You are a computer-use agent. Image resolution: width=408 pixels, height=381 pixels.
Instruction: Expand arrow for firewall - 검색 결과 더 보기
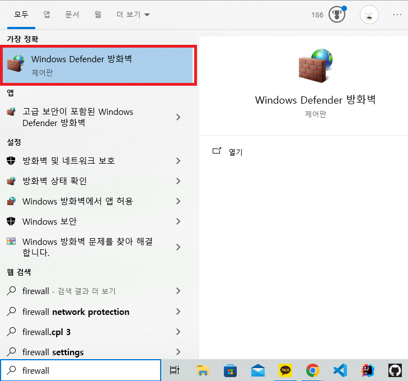click(178, 291)
